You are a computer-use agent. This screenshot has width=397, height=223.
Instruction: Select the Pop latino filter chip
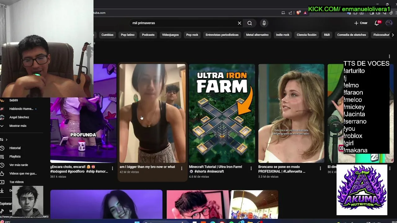click(127, 35)
